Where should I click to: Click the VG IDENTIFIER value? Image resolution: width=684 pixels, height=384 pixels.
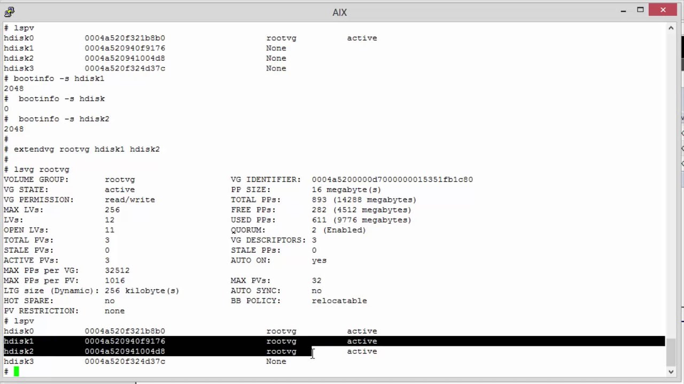pyautogui.click(x=392, y=180)
